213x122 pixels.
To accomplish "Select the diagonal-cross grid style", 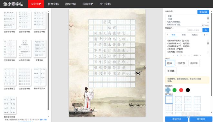I will (x=178, y=100).
